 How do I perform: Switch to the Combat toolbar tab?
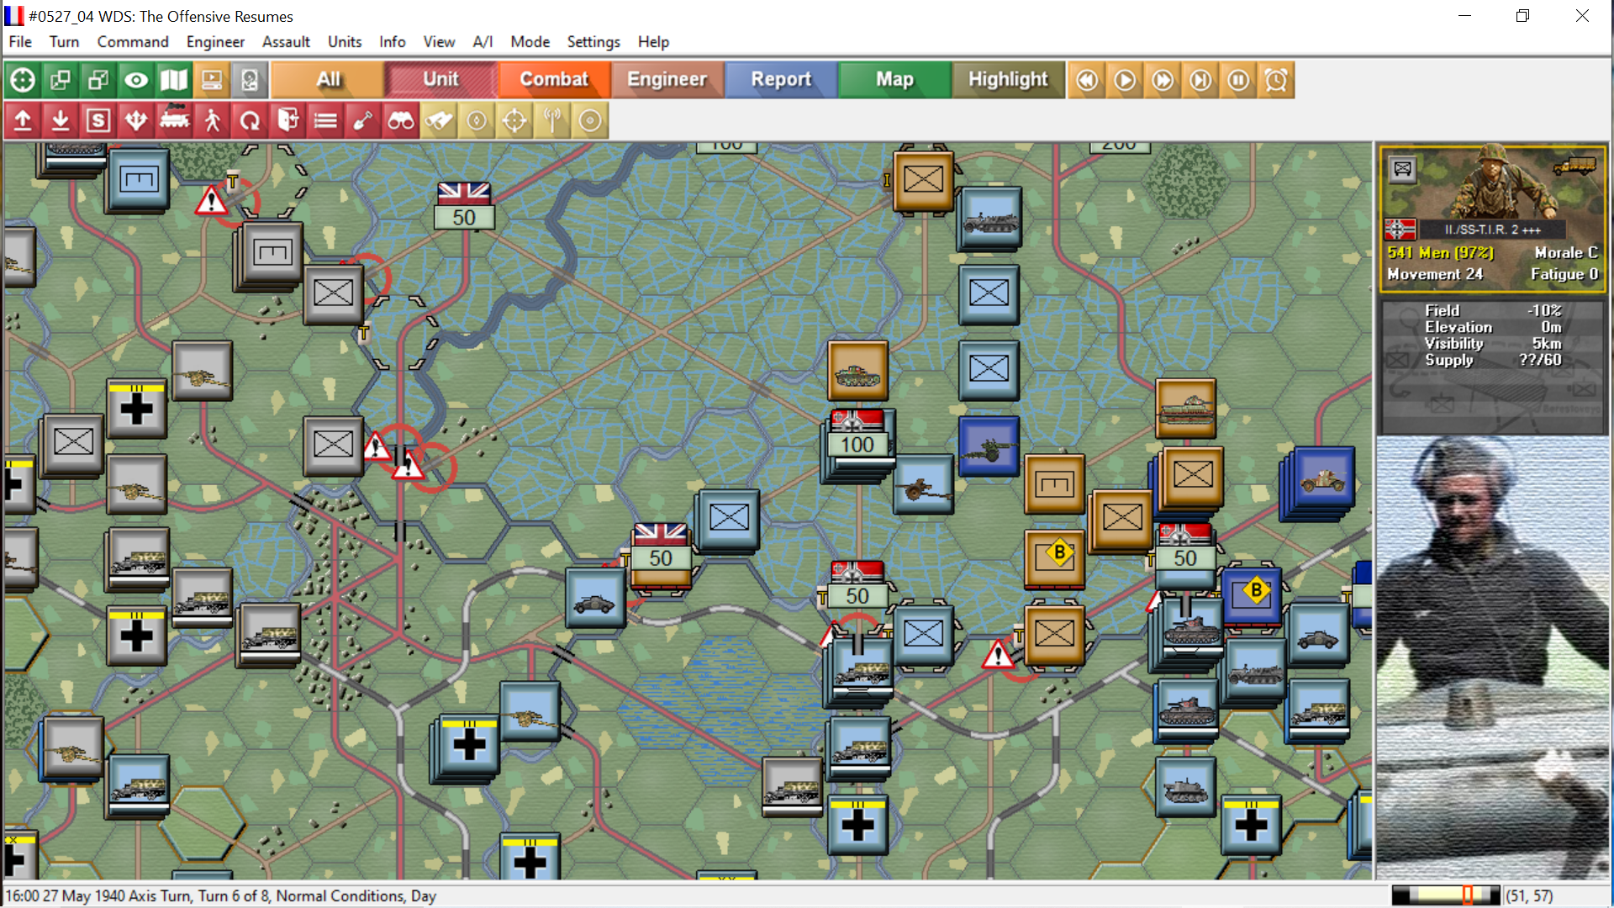coord(554,80)
